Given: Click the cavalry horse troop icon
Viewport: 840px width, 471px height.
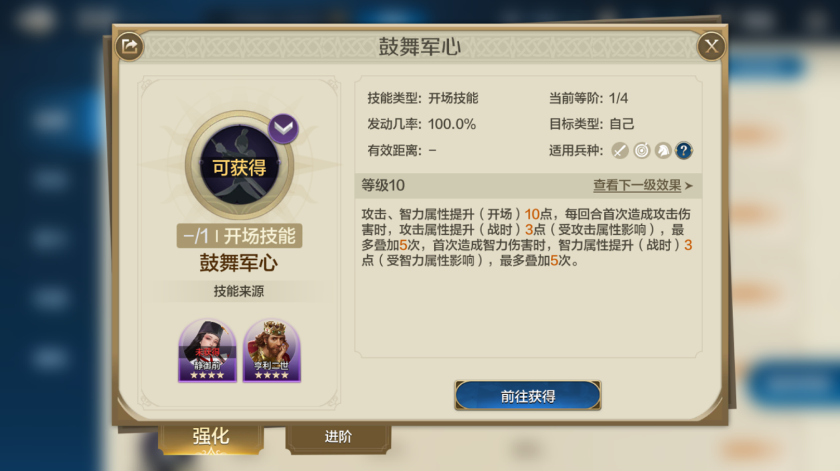Looking at the screenshot, I should click(663, 151).
